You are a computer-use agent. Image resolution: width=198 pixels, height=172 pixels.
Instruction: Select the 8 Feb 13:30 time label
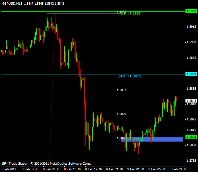[x=72, y=169]
